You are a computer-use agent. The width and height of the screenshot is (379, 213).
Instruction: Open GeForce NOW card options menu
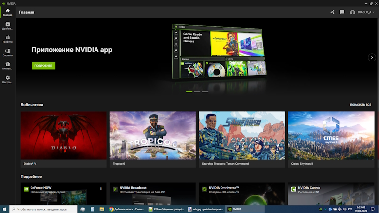click(x=101, y=188)
